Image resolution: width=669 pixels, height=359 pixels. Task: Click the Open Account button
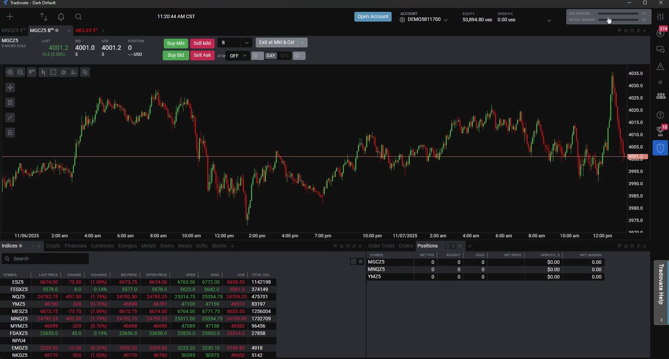pos(373,17)
